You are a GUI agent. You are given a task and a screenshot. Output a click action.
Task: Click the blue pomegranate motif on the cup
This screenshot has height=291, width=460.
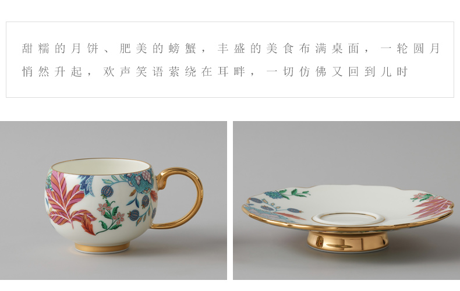click(107, 191)
